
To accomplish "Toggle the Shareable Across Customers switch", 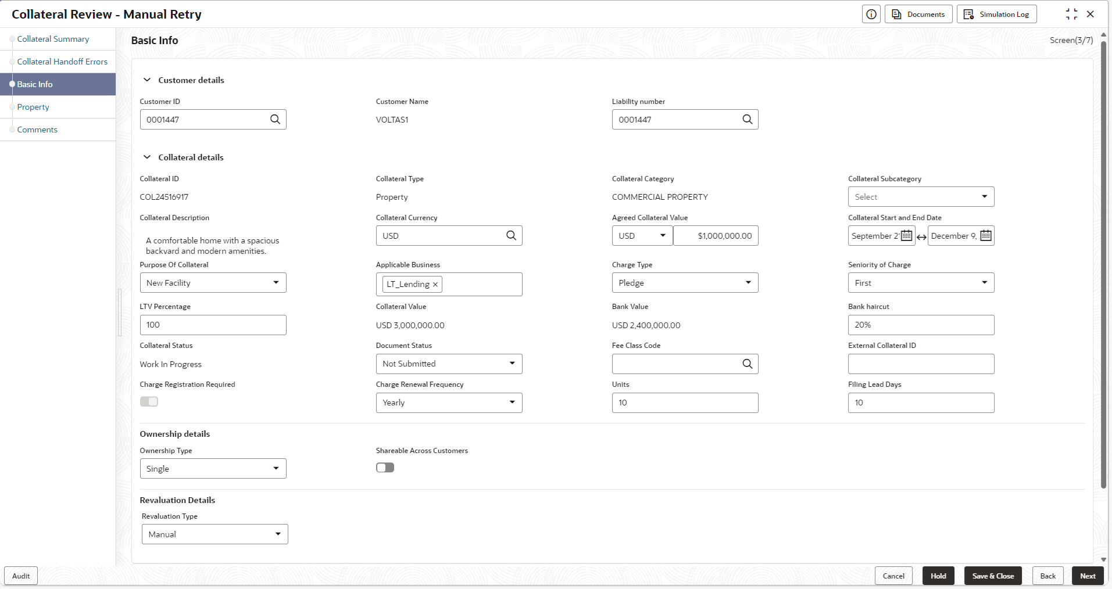I will 385,468.
